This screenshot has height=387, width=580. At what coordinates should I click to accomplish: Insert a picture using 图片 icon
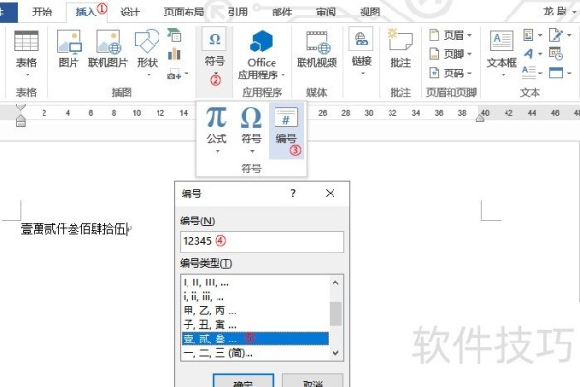click(69, 49)
